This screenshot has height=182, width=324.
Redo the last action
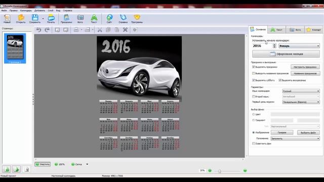(47, 30)
